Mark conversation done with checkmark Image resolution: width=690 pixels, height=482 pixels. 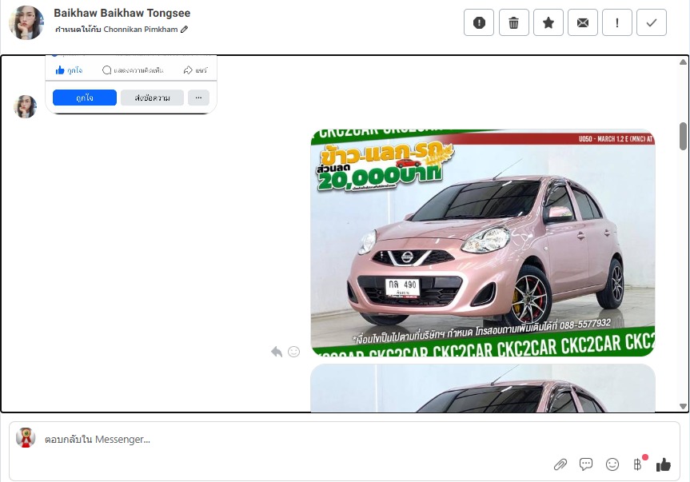651,23
